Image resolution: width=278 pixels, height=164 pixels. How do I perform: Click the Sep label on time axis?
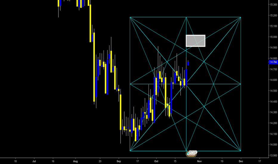[119, 161]
